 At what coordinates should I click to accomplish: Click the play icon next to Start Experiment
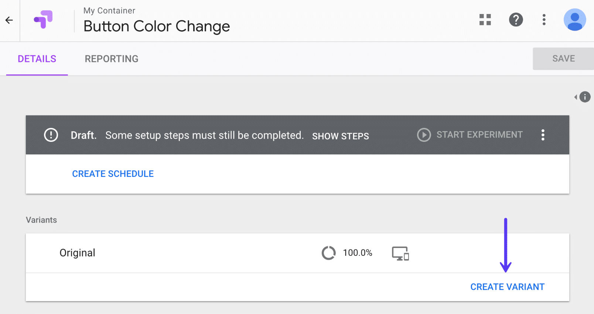tap(423, 135)
